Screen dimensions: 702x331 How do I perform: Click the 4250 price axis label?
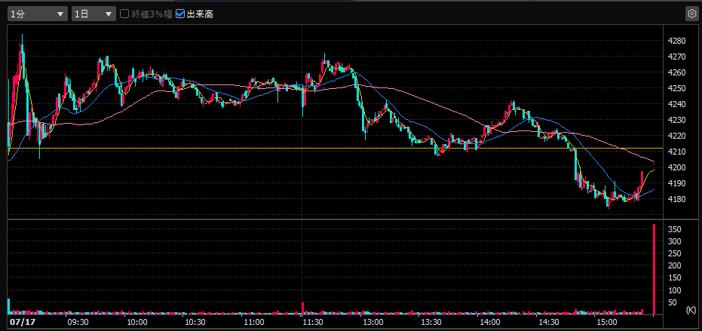(676, 88)
